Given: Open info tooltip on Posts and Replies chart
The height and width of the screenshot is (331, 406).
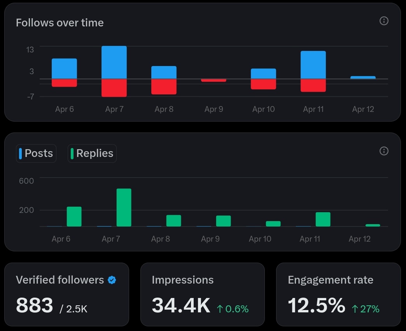Looking at the screenshot, I should click(383, 151).
